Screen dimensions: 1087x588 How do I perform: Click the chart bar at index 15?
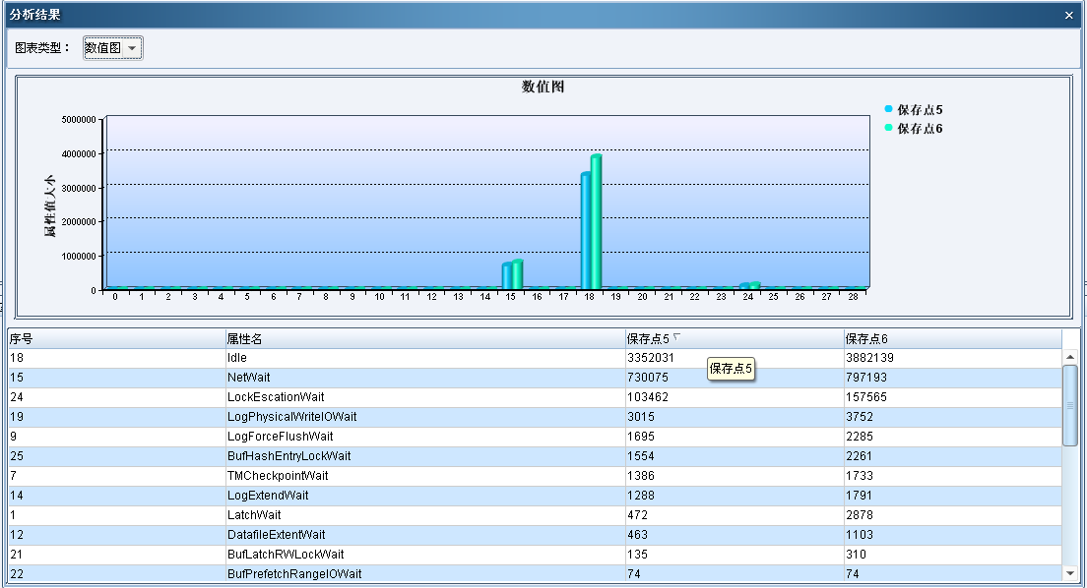[512, 275]
